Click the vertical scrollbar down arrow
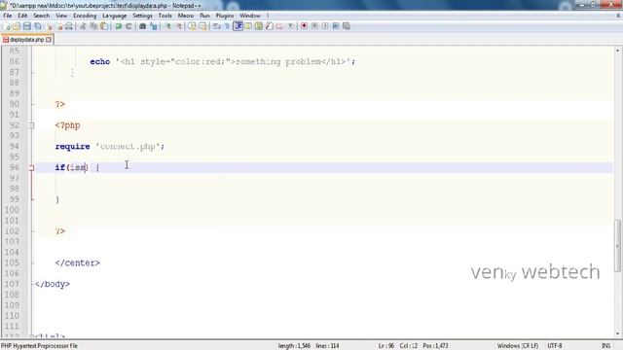Viewport: 623px width, 350px height. (618, 333)
